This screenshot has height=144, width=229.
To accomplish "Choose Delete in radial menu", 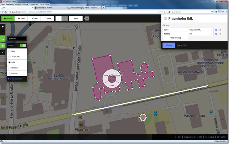I will (112, 86).
